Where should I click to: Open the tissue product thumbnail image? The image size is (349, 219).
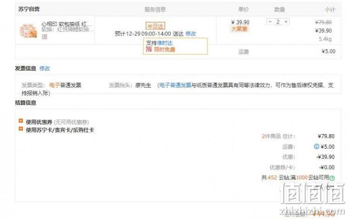(x=28, y=31)
